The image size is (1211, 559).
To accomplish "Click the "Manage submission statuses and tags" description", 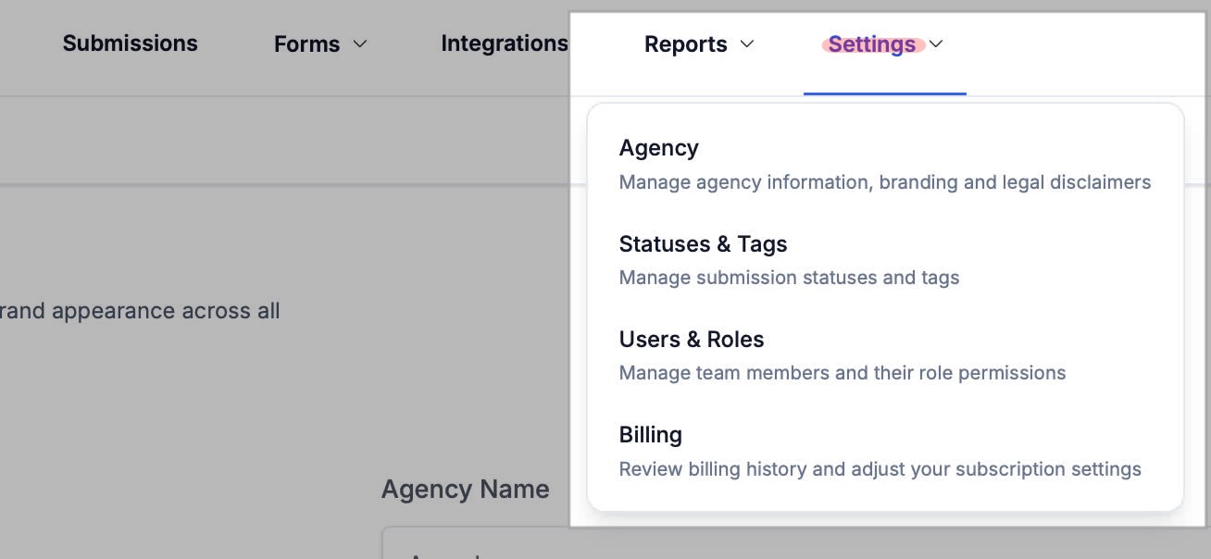I will click(789, 278).
